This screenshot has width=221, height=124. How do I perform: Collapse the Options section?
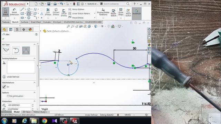click(35, 93)
